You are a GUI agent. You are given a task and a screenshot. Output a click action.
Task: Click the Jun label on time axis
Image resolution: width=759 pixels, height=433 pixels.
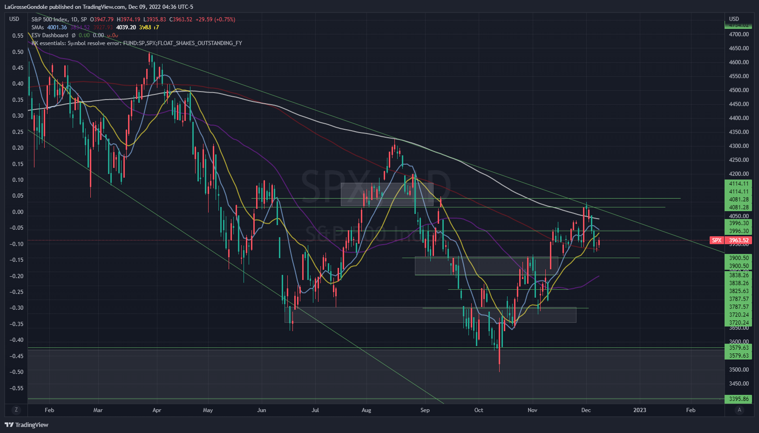[x=262, y=410]
